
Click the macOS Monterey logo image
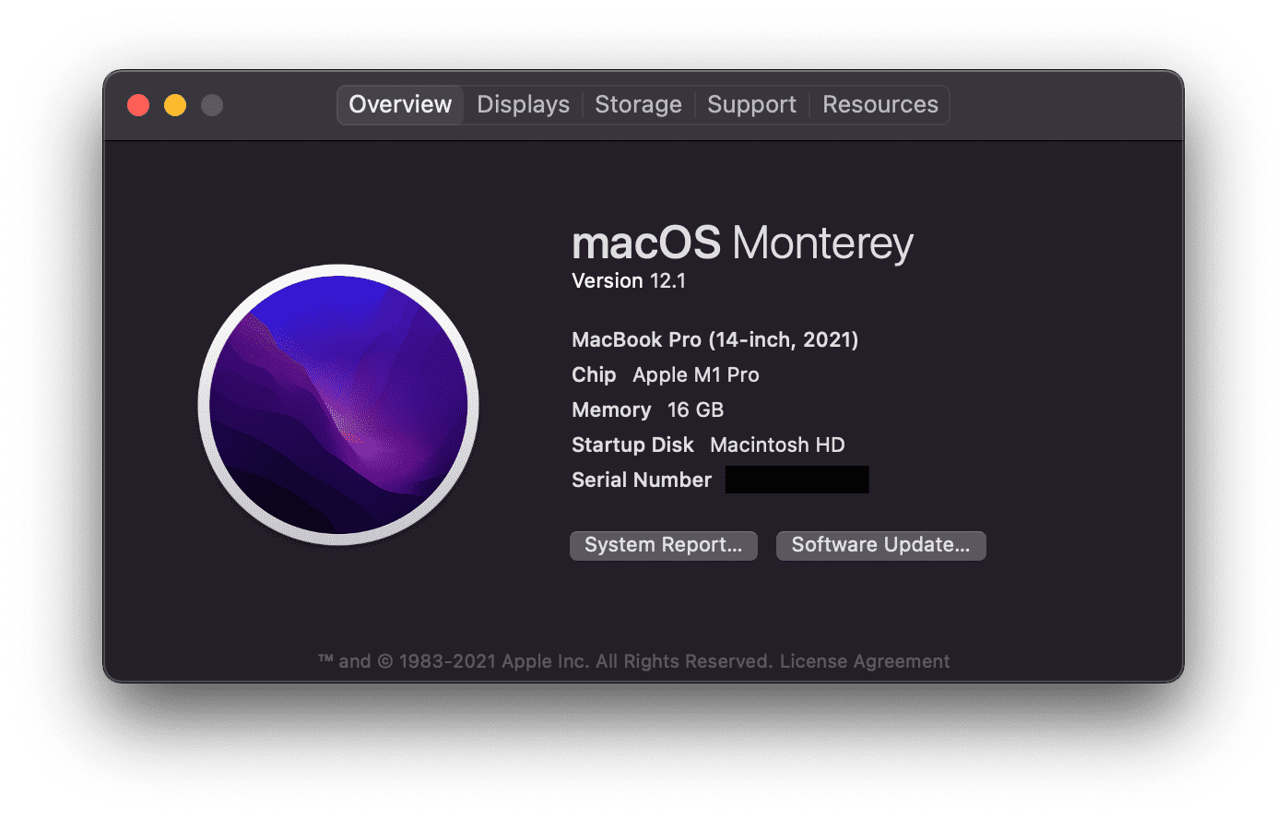point(338,405)
